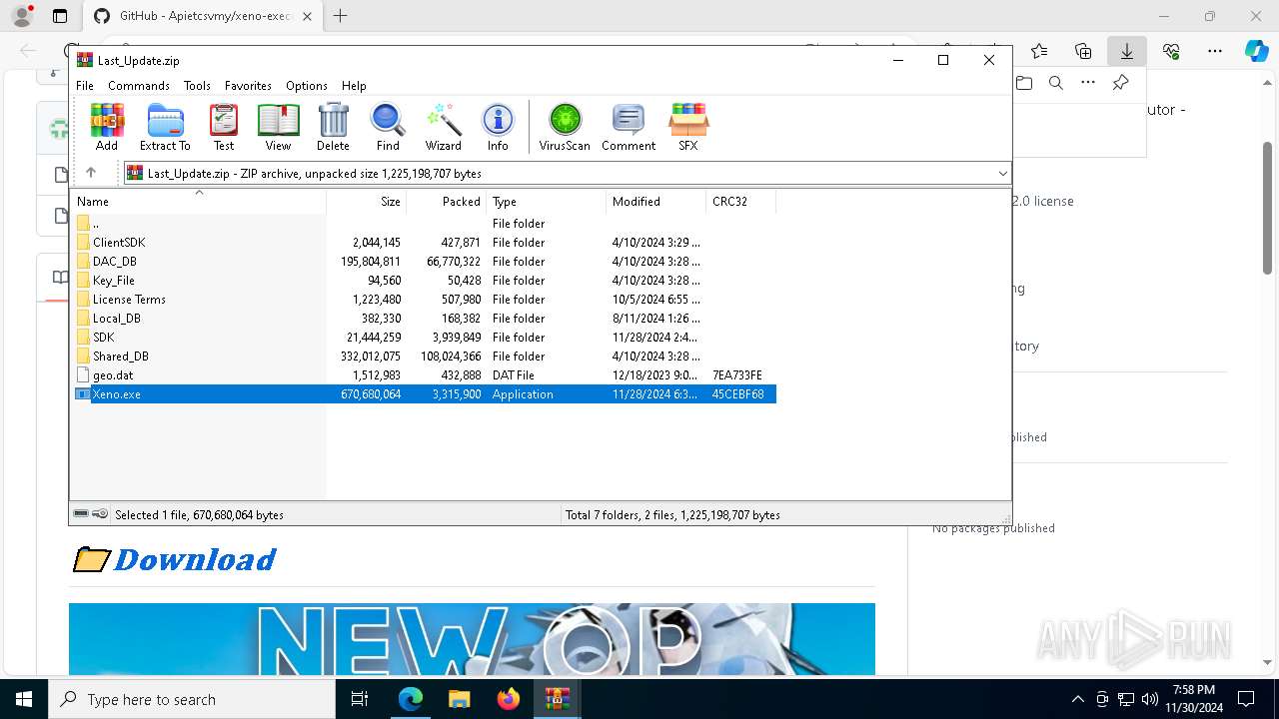Open Edge Settings and more menu
Viewport: 1279px width, 719px height.
(1215, 51)
